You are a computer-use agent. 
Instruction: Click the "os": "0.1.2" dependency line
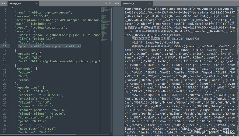[30, 125]
